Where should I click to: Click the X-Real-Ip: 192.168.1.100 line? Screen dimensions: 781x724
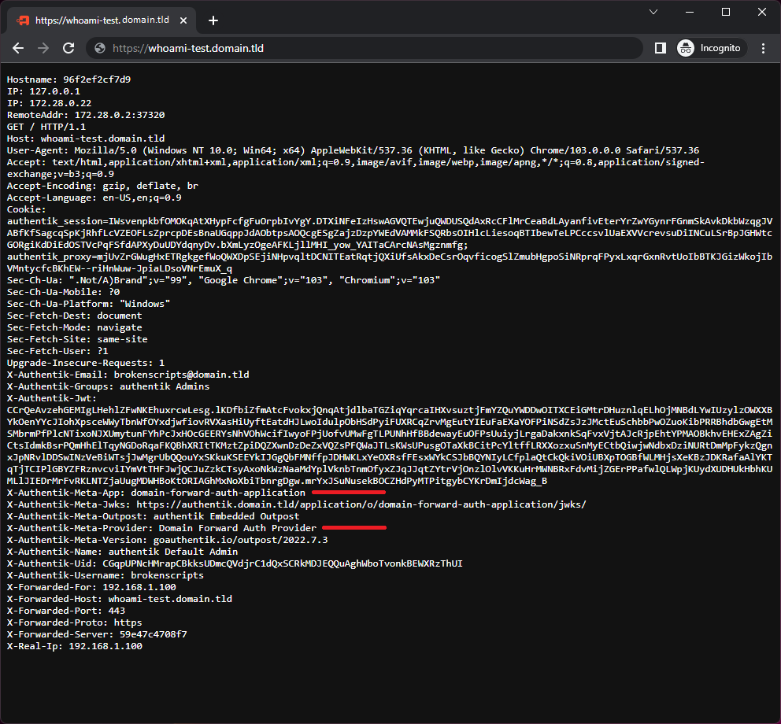pyautogui.click(x=75, y=646)
